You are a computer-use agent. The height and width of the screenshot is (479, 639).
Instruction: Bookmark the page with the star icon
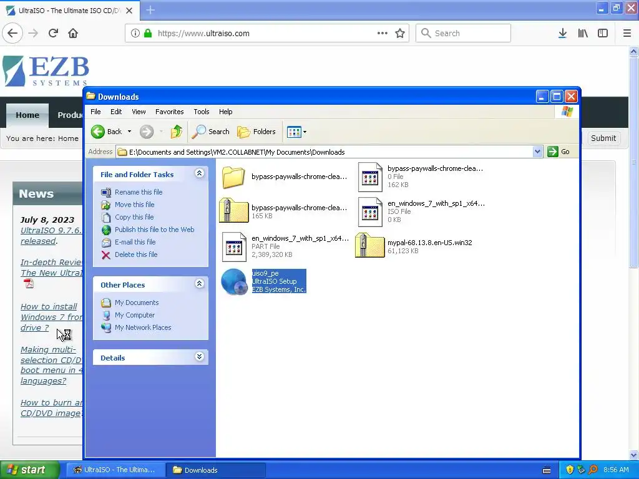point(400,34)
